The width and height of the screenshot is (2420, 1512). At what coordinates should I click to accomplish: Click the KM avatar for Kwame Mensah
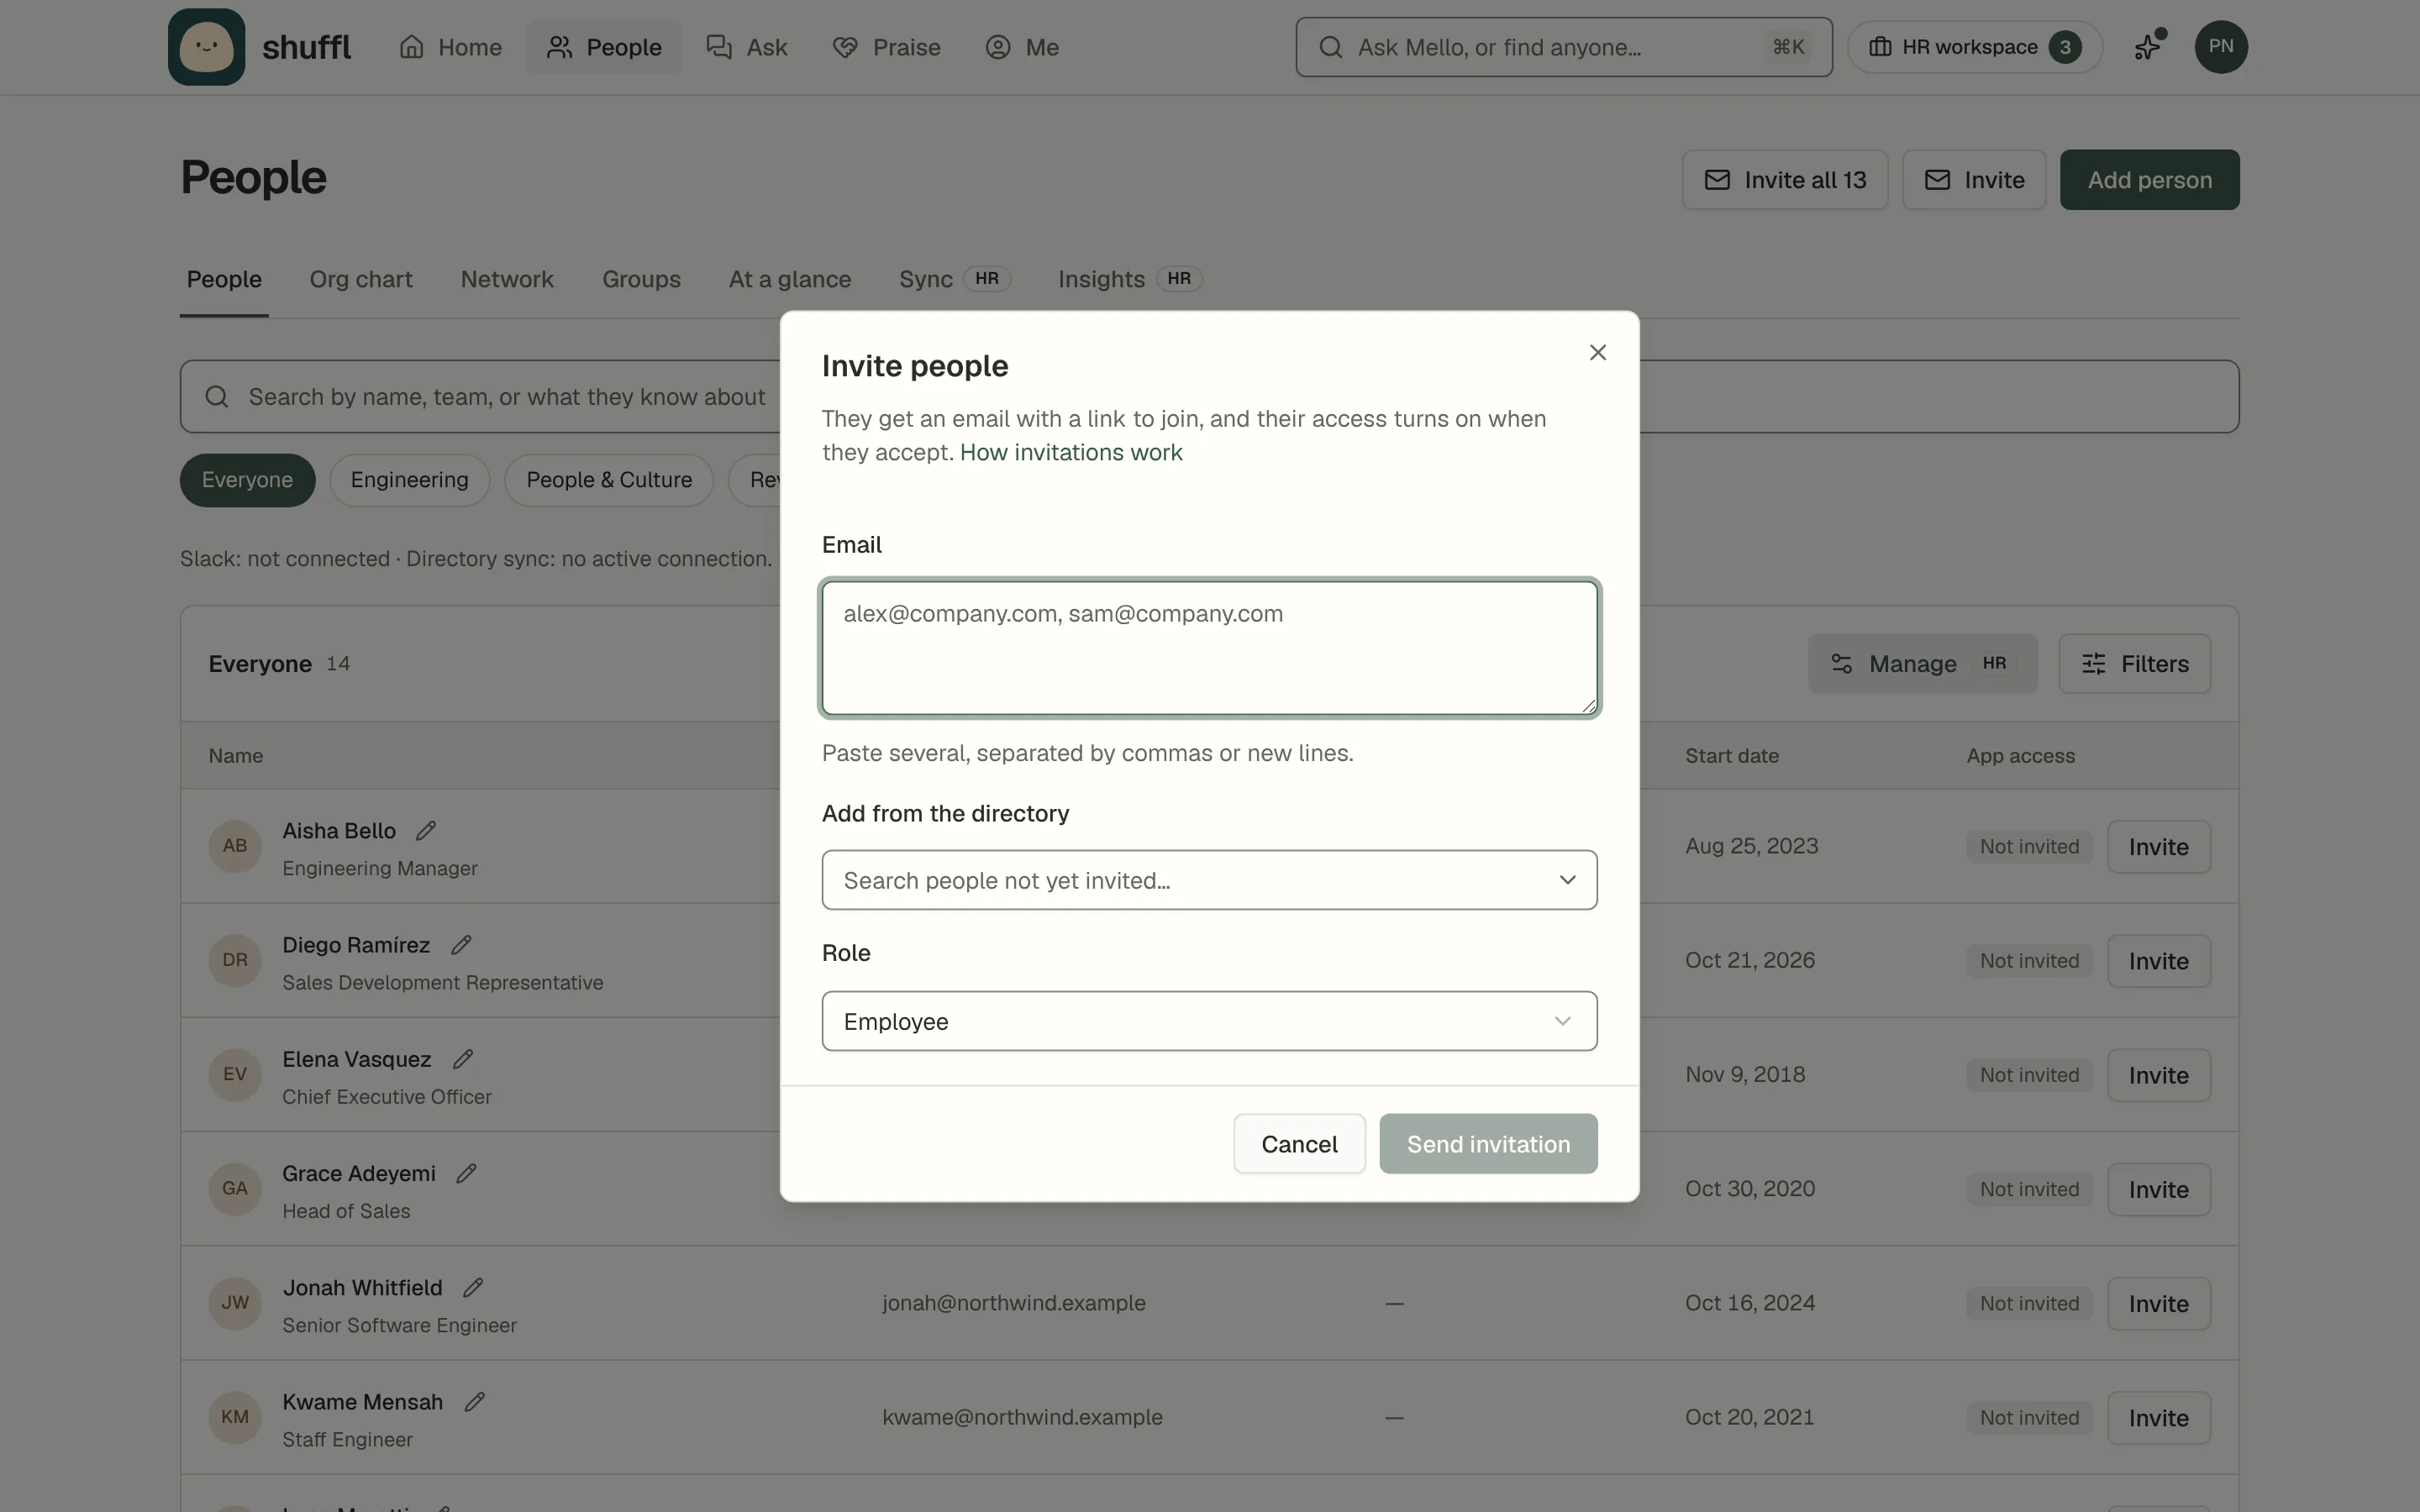pyautogui.click(x=235, y=1417)
